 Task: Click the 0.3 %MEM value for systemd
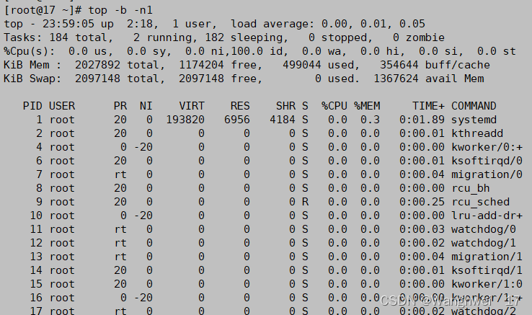[370, 120]
